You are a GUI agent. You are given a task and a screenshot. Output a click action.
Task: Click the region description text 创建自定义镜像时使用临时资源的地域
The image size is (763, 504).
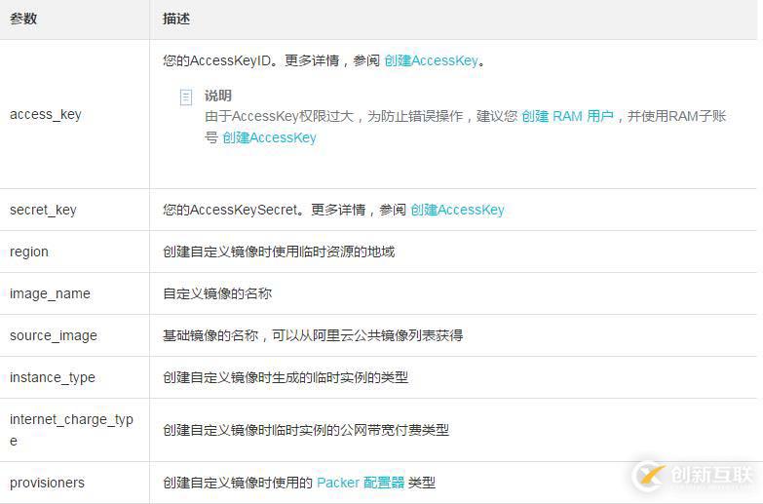279,252
